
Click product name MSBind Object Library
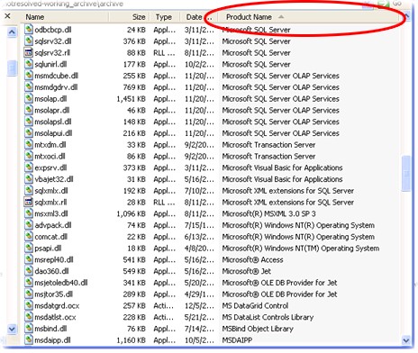click(258, 329)
